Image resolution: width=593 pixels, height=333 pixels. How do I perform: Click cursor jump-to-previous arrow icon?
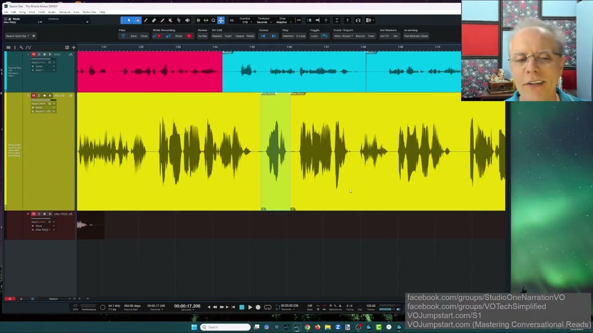tap(263, 36)
